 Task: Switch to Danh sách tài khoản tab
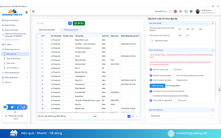click(47, 30)
